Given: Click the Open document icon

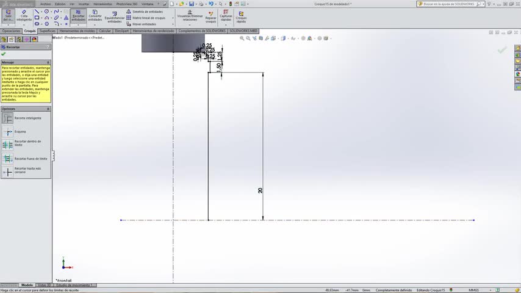Looking at the screenshot, I should pyautogui.click(x=181, y=4).
